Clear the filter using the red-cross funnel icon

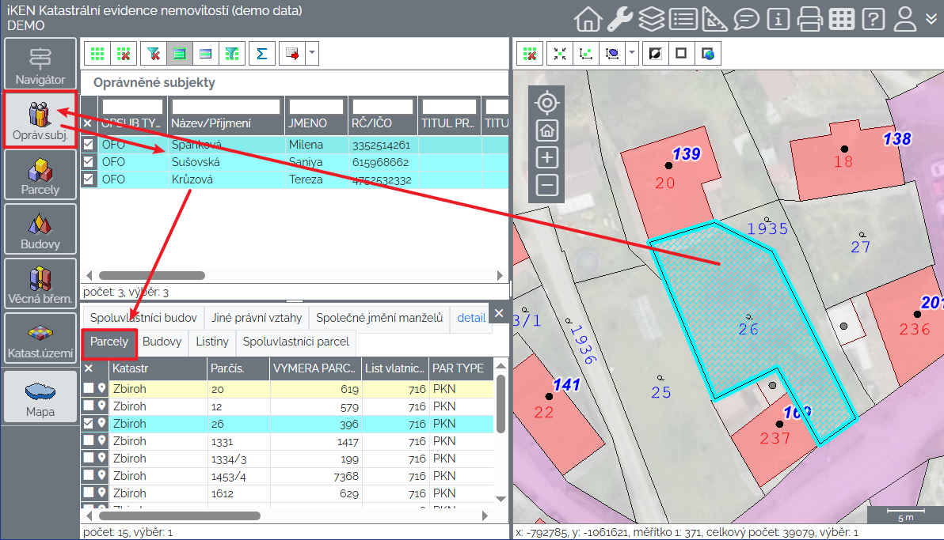(154, 54)
